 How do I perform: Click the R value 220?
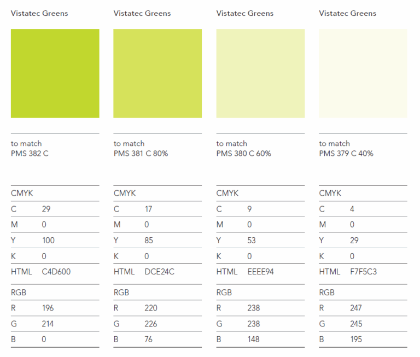pos(151,308)
